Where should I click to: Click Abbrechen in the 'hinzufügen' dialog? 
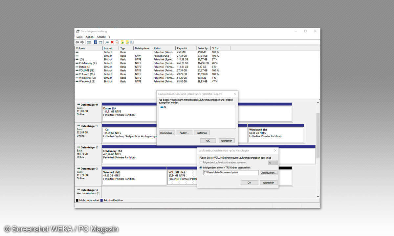(269, 183)
